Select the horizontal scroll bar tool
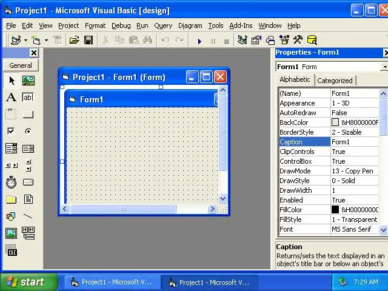 pos(12,166)
